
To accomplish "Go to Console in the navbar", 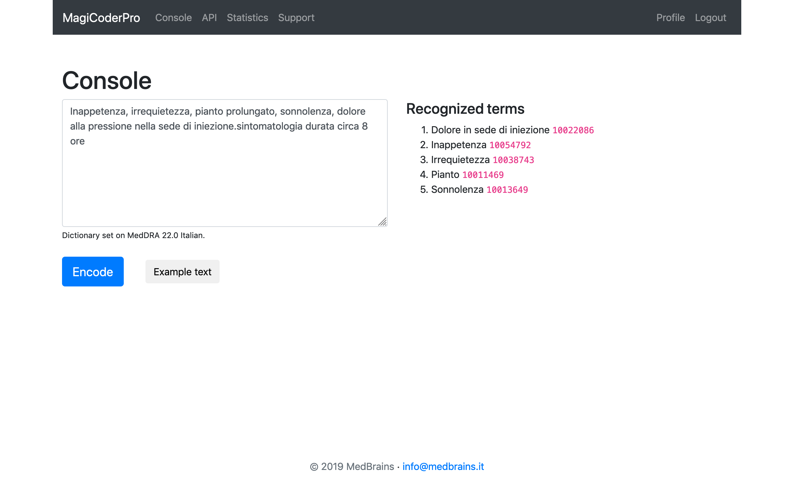I will coord(173,18).
